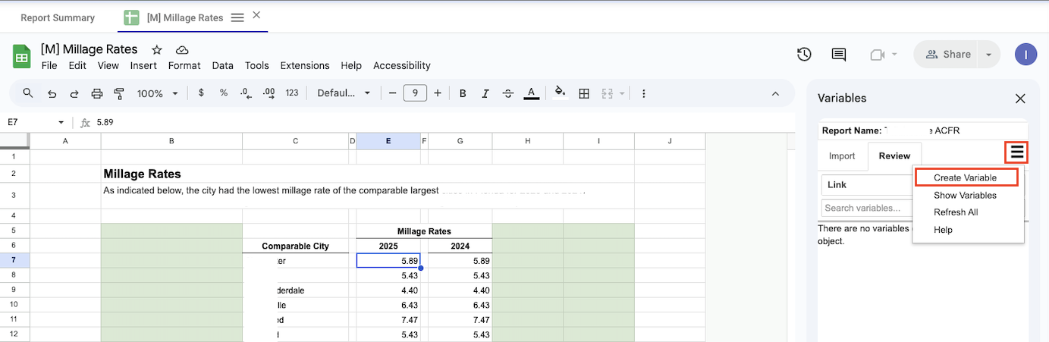
Task: Expand the meeting options dropdown arrow
Action: 894,55
